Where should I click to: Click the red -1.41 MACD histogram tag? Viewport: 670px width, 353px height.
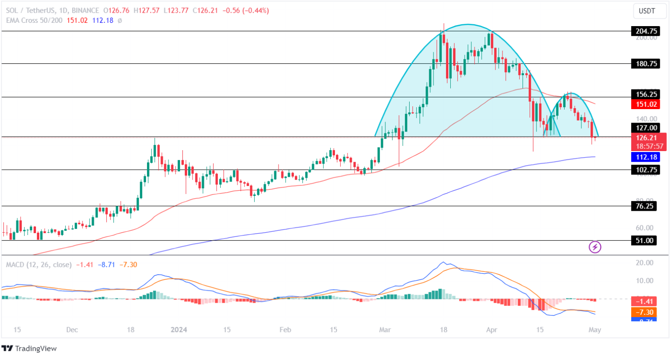[x=645, y=301]
